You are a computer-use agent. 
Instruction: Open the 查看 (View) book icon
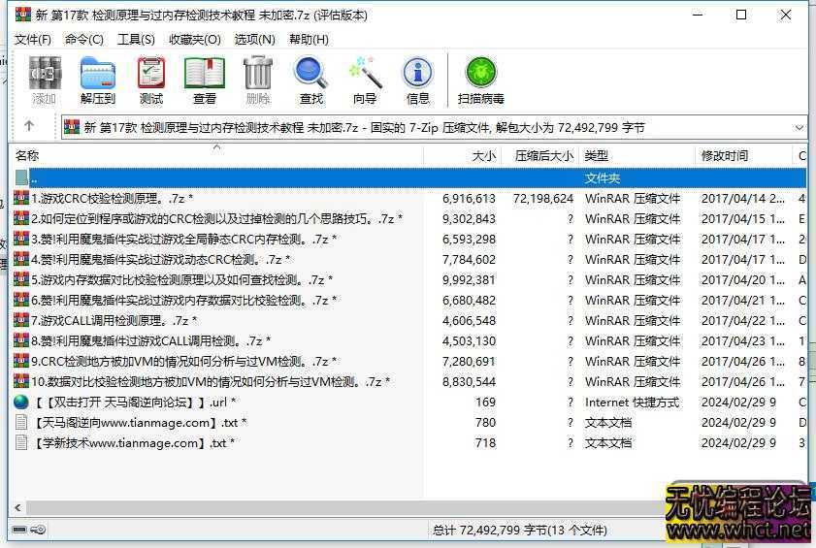205,80
